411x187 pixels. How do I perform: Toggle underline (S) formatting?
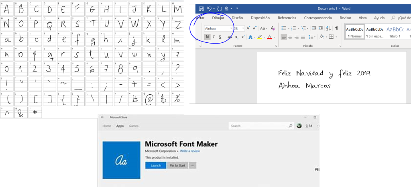click(x=220, y=37)
